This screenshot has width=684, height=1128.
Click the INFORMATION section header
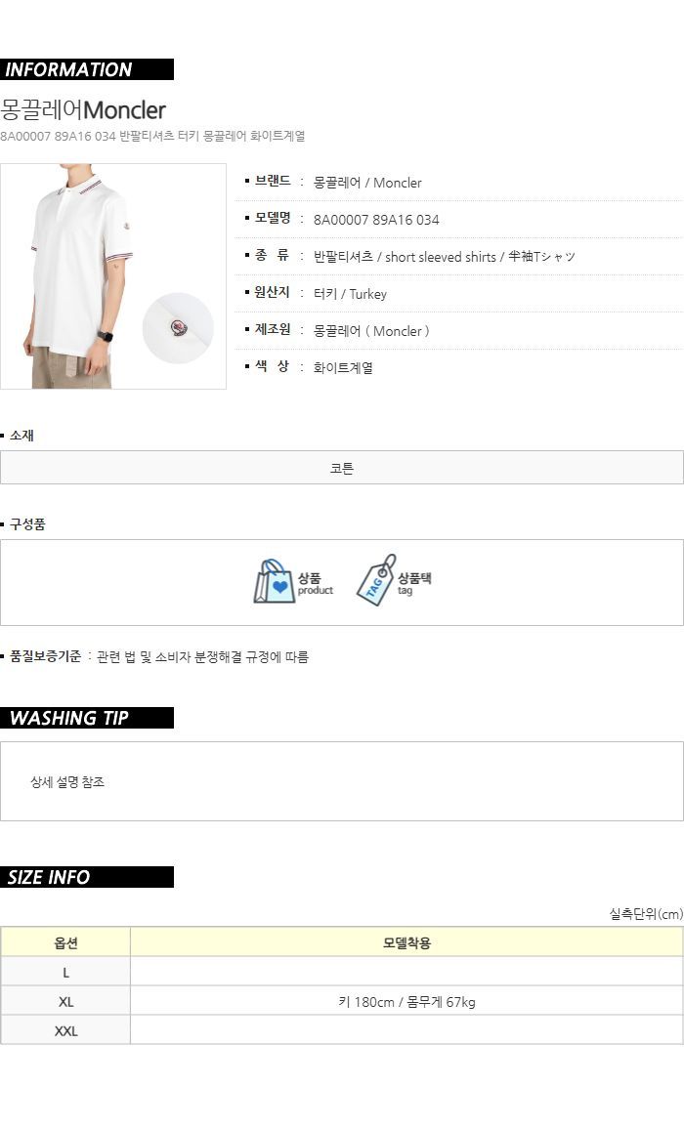coord(87,69)
